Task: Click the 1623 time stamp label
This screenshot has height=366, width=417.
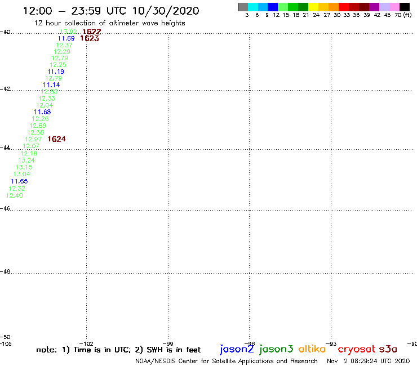Action: click(x=90, y=38)
